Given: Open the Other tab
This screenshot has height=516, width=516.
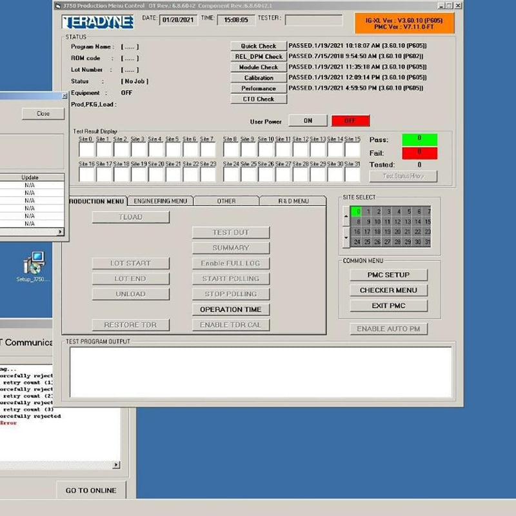Looking at the screenshot, I should click(x=226, y=201).
